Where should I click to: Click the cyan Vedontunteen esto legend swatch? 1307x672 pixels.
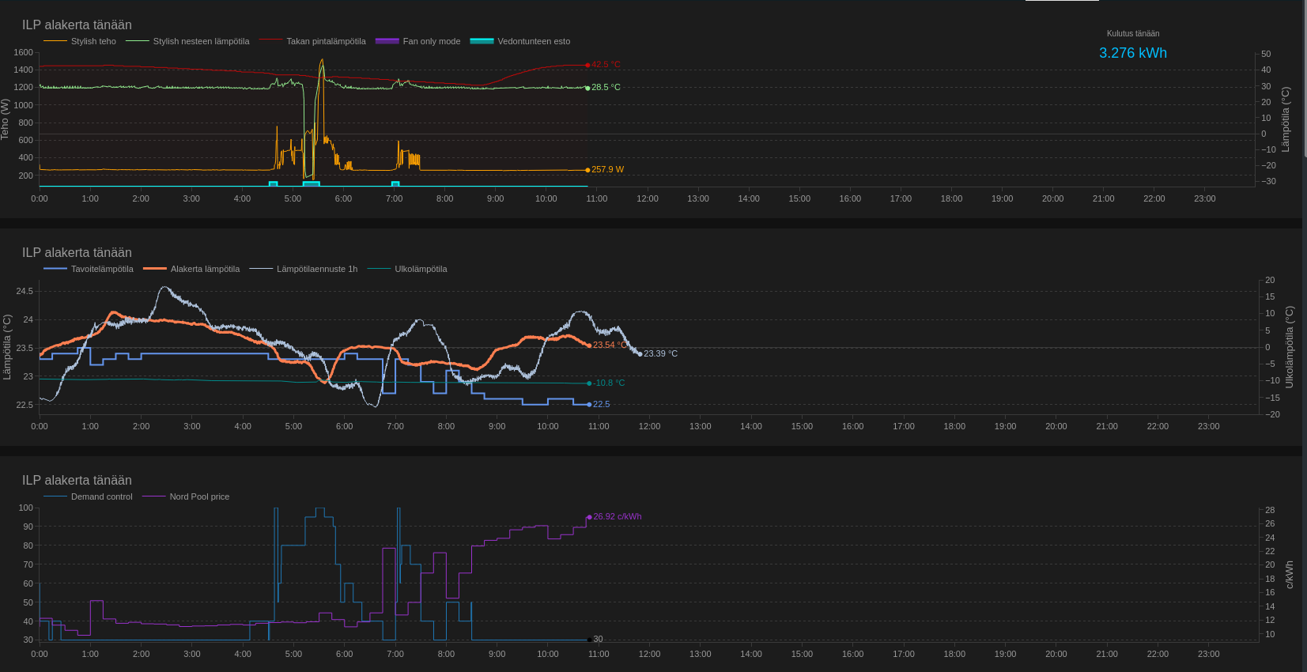(x=482, y=41)
